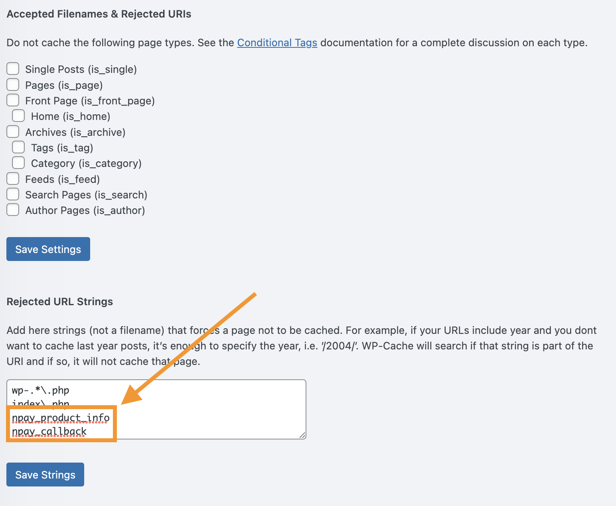Click the wp-.*\.php line in textarea
This screenshot has width=616, height=506.
tap(41, 390)
